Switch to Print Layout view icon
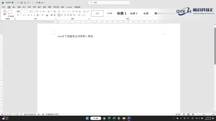 188,114
